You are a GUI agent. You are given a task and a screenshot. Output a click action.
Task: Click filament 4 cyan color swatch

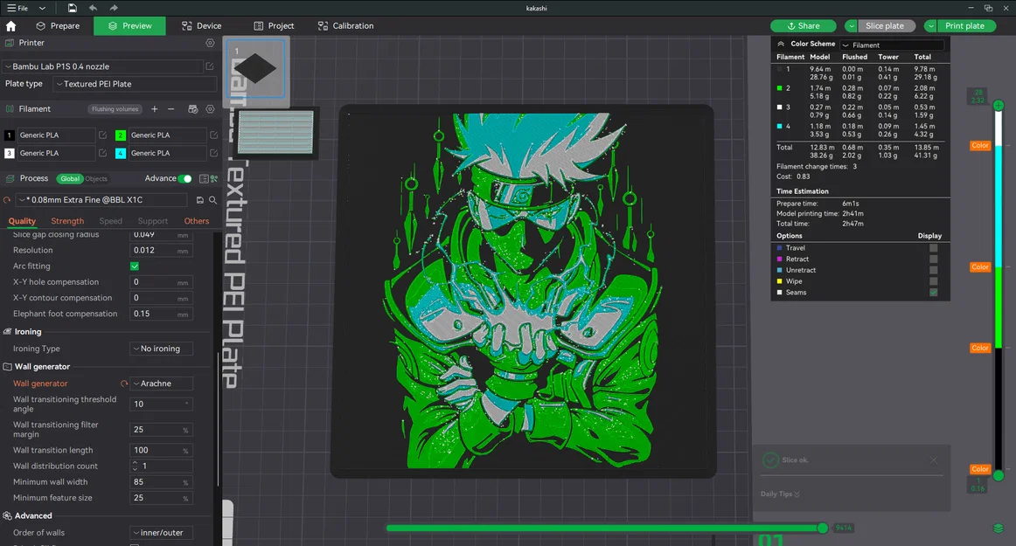(x=121, y=153)
